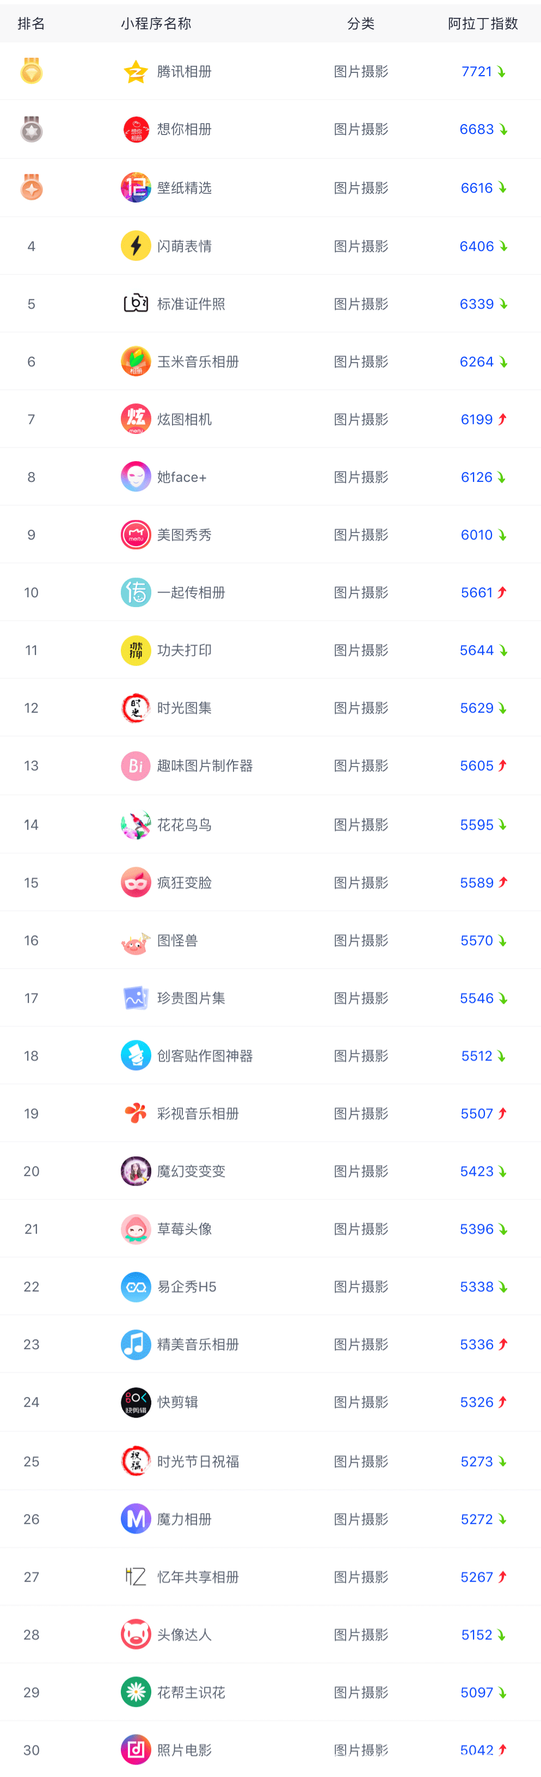Open the 想你相册 red app icon
Image resolution: width=541 pixels, height=1777 pixels.
coord(136,129)
